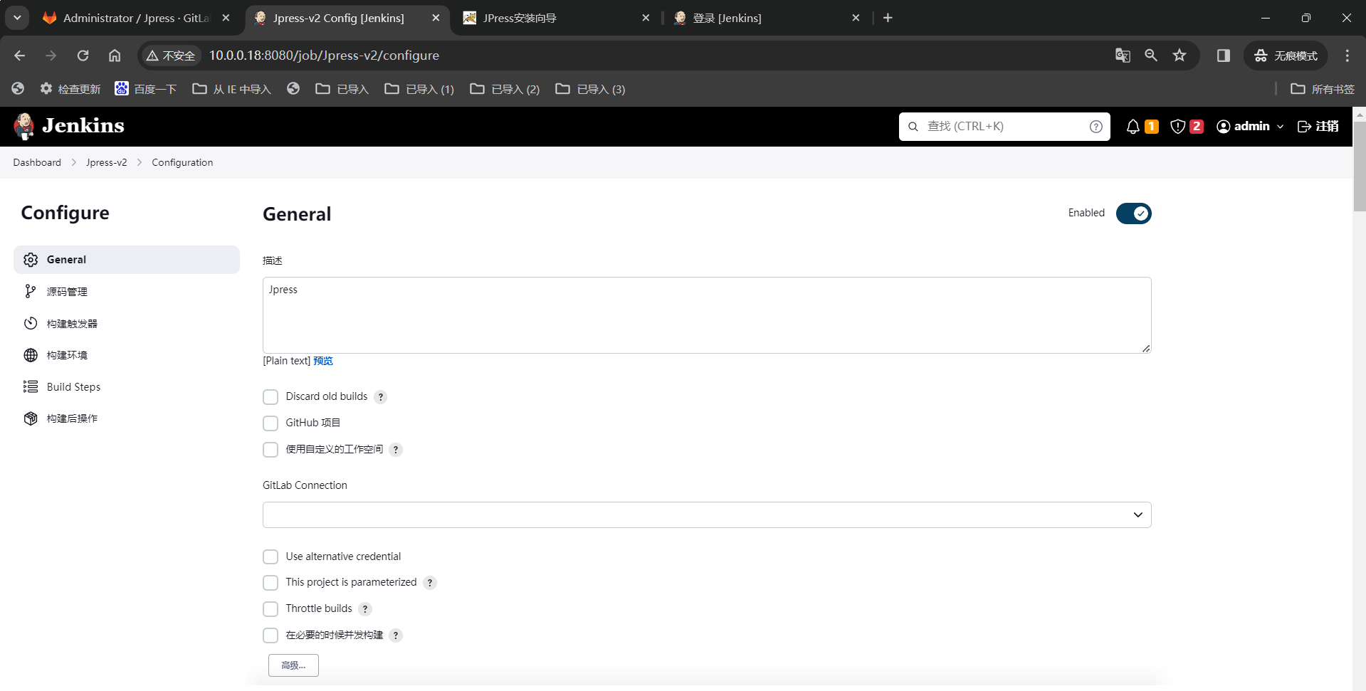Click the Jenkins logo icon
This screenshot has height=691, width=1366.
(x=24, y=126)
